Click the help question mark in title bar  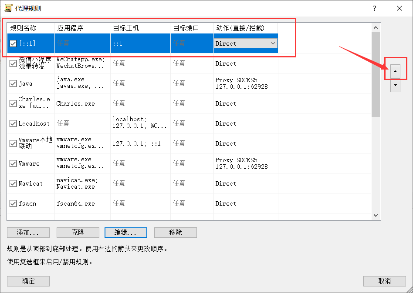375,8
